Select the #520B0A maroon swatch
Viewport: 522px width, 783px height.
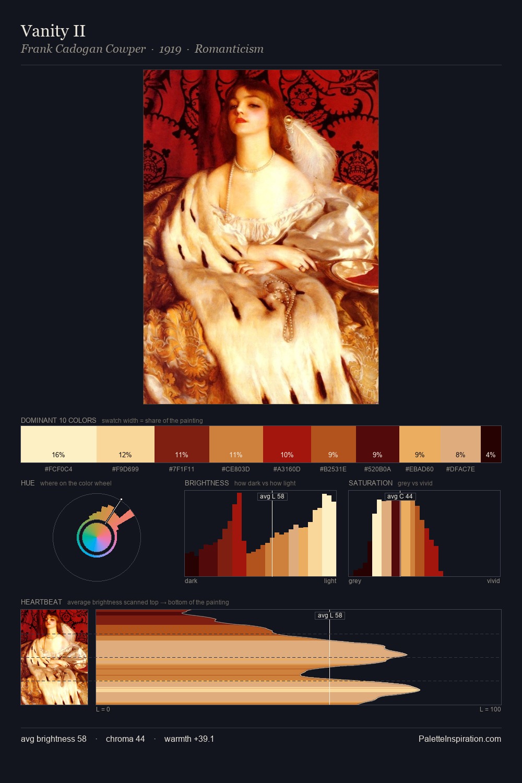377,444
